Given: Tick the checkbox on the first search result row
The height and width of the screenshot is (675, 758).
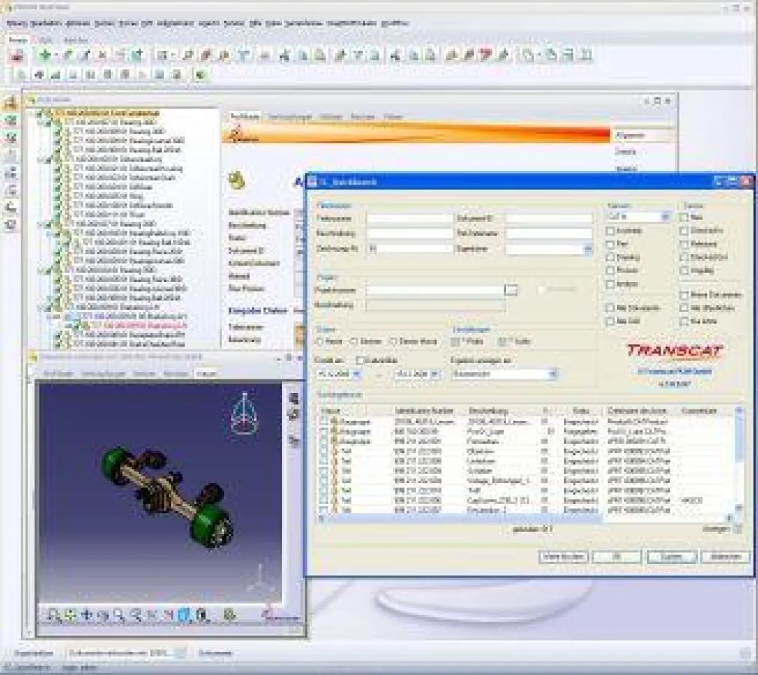Looking at the screenshot, I should 324,422.
